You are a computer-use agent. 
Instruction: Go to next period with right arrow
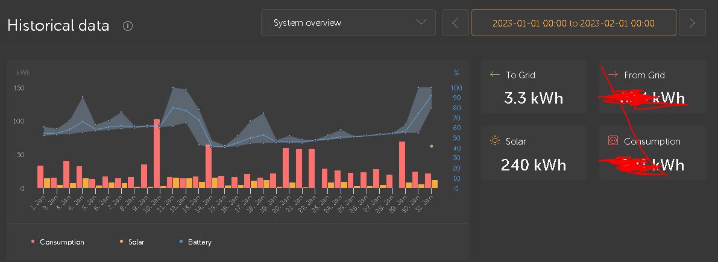click(692, 23)
